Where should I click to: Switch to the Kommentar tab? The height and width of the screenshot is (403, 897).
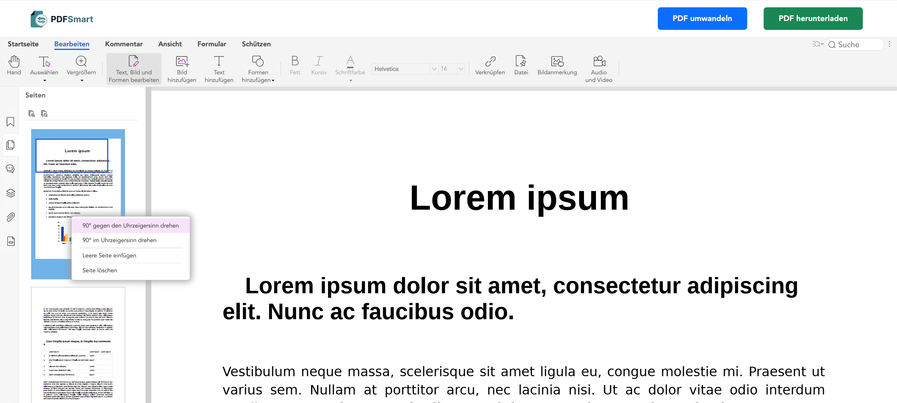pyautogui.click(x=124, y=44)
